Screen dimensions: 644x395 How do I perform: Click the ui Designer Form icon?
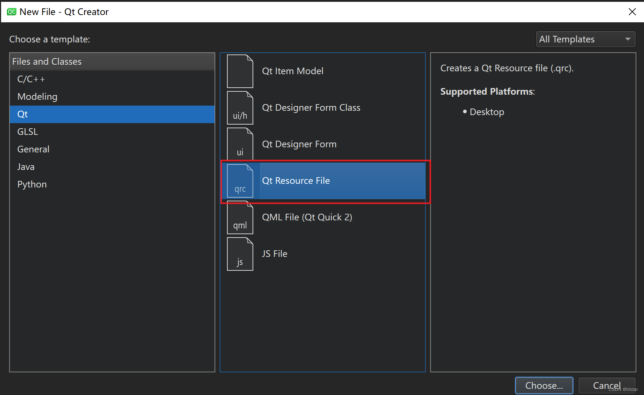pos(240,144)
